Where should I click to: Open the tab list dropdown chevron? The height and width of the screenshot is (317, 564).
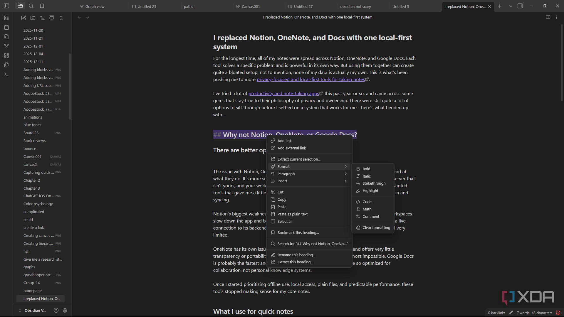[511, 6]
